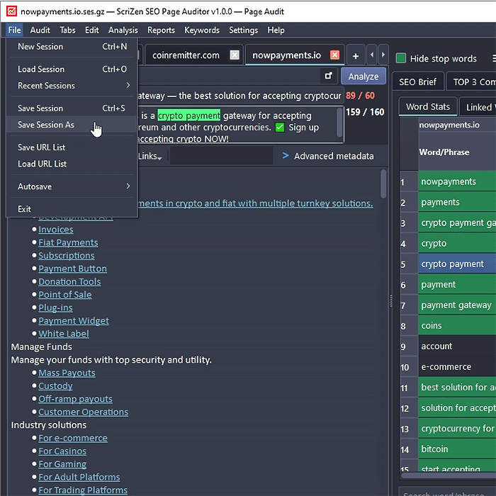Choose Save Session As from File menu

[46, 125]
